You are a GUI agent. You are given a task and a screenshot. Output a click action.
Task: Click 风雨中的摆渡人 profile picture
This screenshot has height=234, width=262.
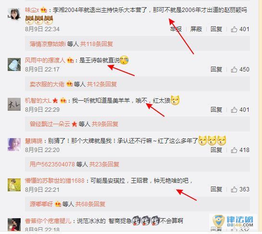click(14, 65)
